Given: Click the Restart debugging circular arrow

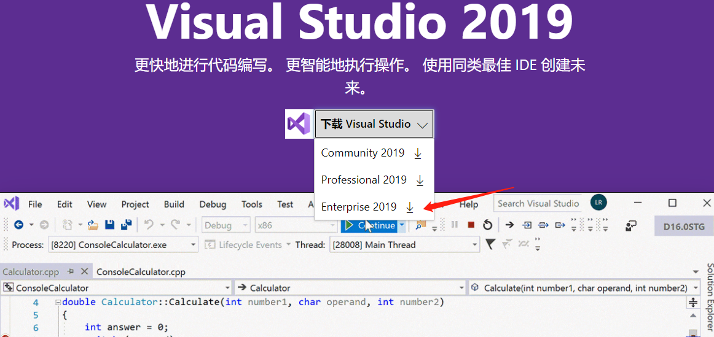Looking at the screenshot, I should (x=487, y=225).
